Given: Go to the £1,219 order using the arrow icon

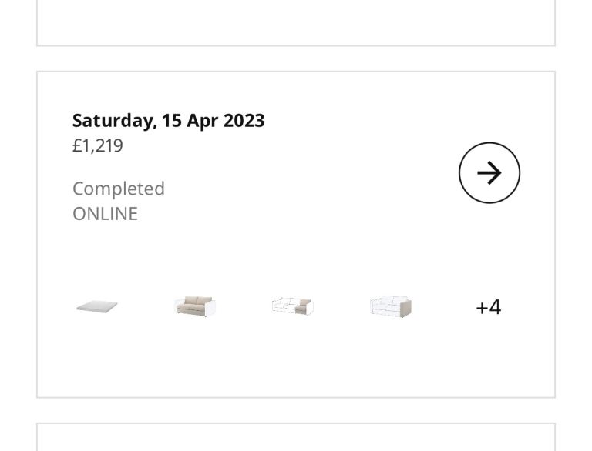Looking at the screenshot, I should 489,173.
